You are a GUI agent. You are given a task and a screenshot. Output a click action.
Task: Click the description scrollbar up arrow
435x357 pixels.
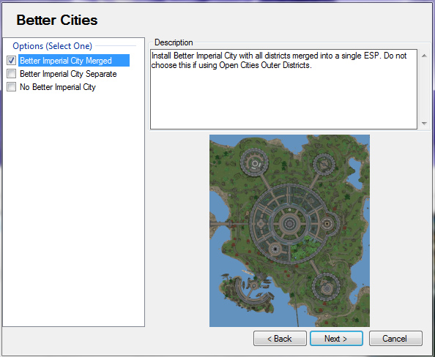424,56
